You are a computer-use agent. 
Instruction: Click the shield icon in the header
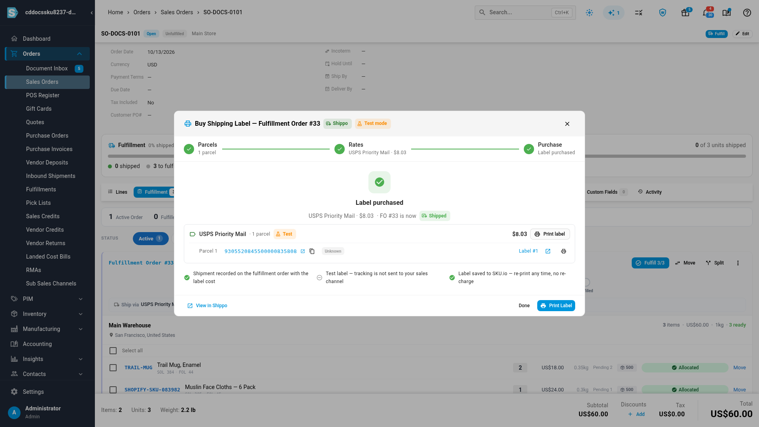(663, 13)
